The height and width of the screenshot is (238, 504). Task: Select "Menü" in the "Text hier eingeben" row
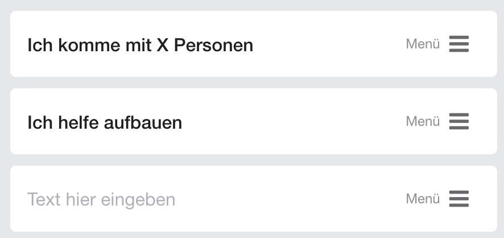click(423, 199)
